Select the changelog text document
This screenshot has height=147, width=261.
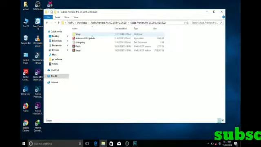pyautogui.click(x=80, y=42)
